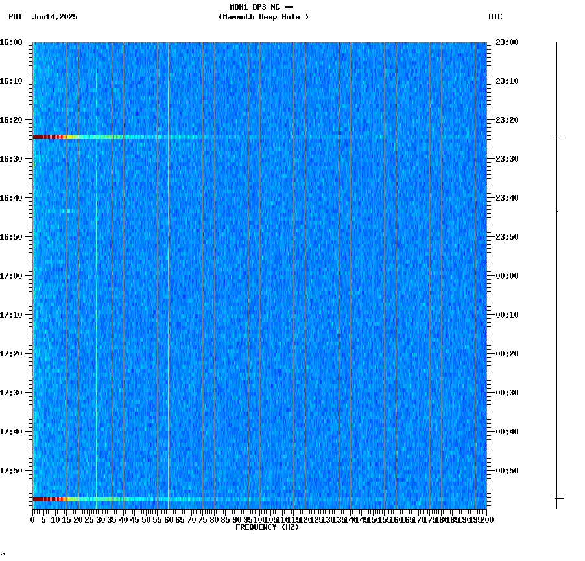Click the 17:30 PDT time label
The image size is (585, 561).
pos(12,392)
